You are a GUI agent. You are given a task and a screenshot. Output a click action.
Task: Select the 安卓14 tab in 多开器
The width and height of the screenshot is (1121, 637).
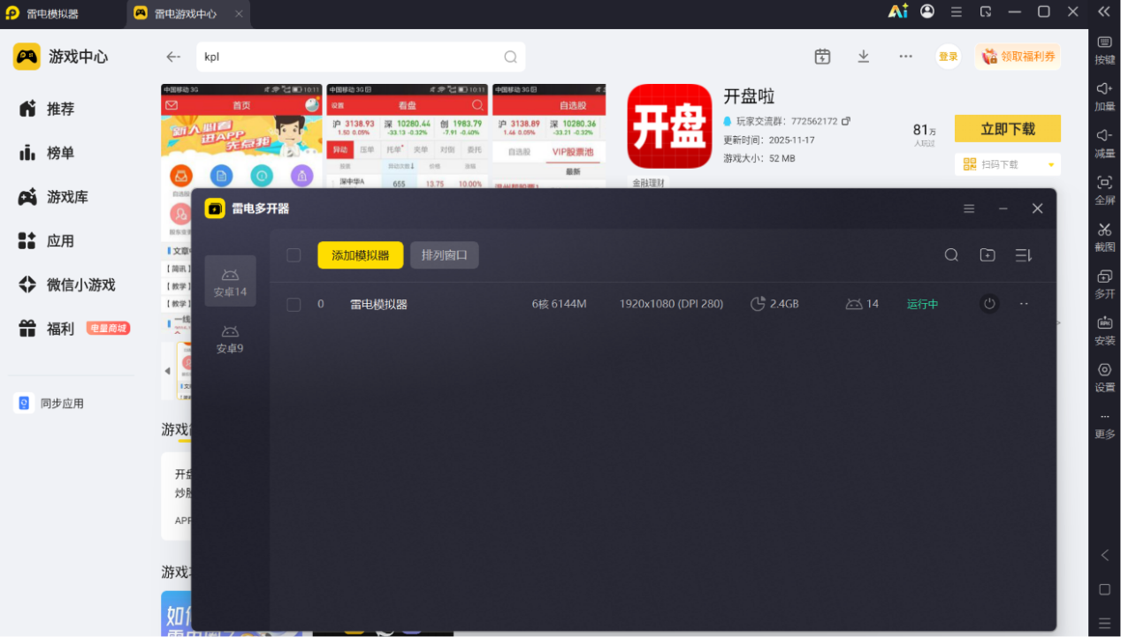coord(230,281)
